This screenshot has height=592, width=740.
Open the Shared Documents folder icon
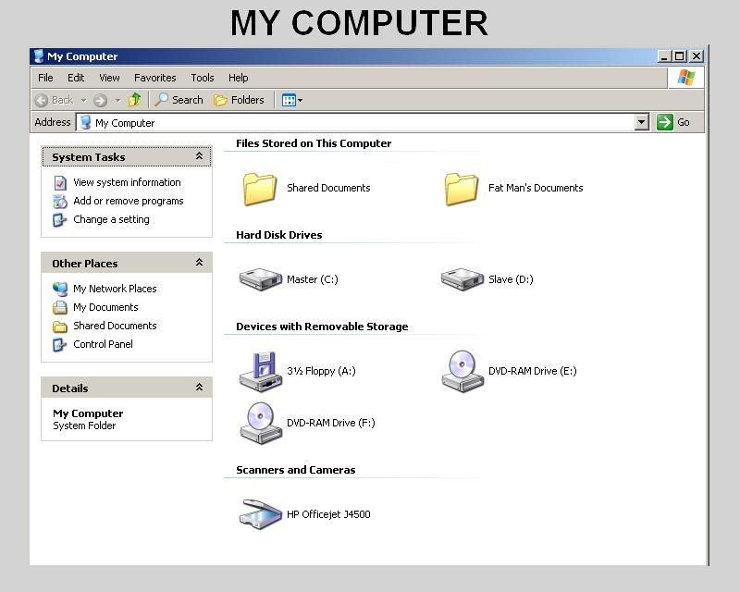click(x=260, y=188)
